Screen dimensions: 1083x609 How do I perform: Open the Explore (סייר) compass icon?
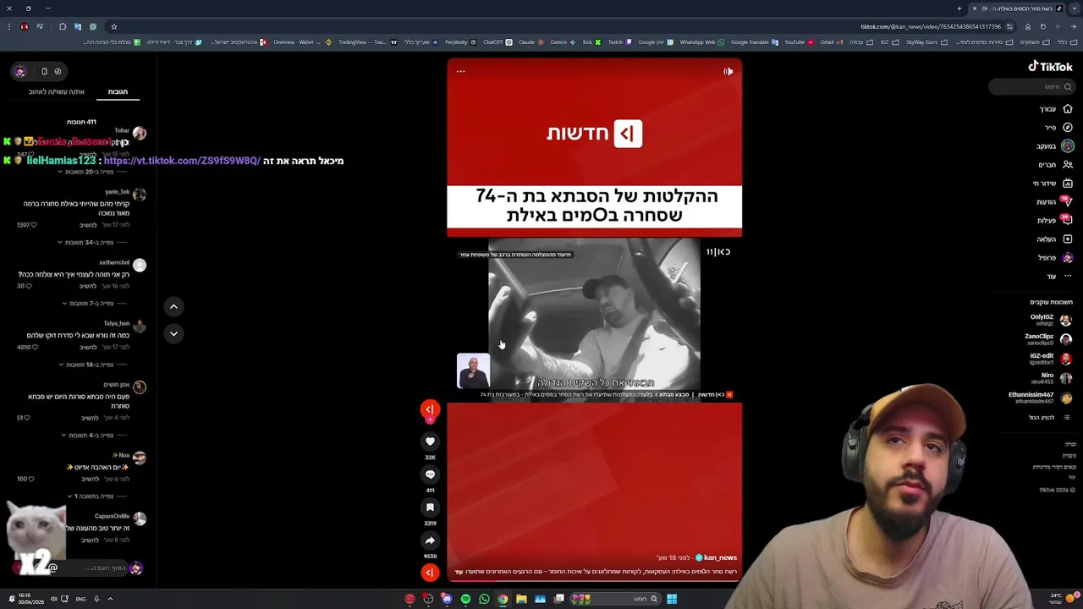coord(1068,128)
